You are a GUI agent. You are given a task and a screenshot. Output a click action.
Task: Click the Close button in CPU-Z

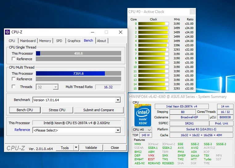pyautogui.click(x=115, y=148)
